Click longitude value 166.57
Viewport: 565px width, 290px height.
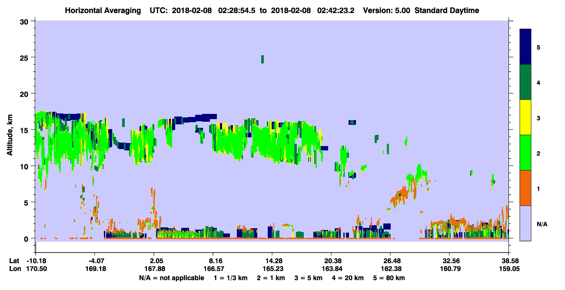[213, 269]
